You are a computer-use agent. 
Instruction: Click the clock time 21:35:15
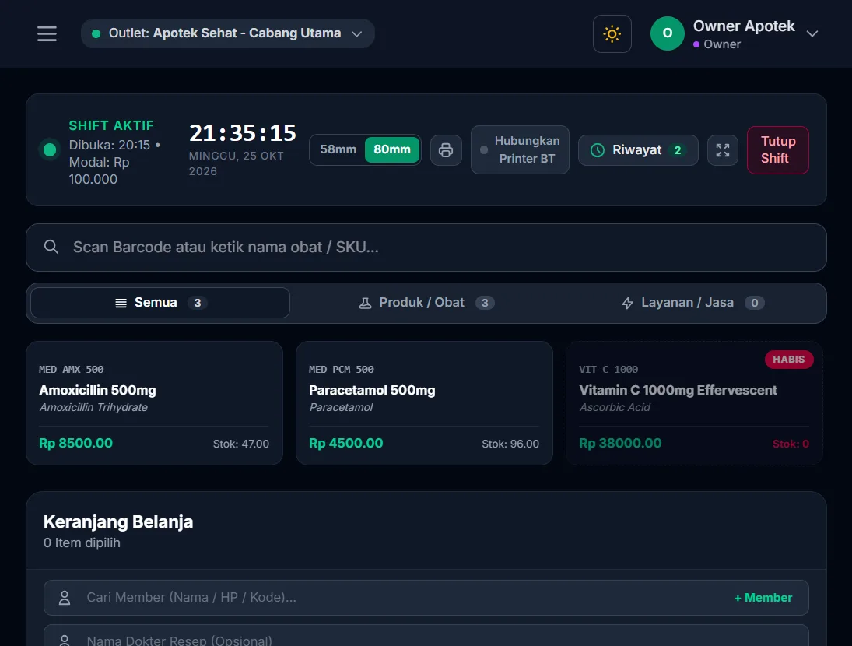243,132
